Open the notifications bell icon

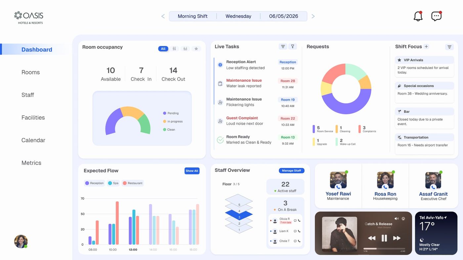tap(418, 16)
